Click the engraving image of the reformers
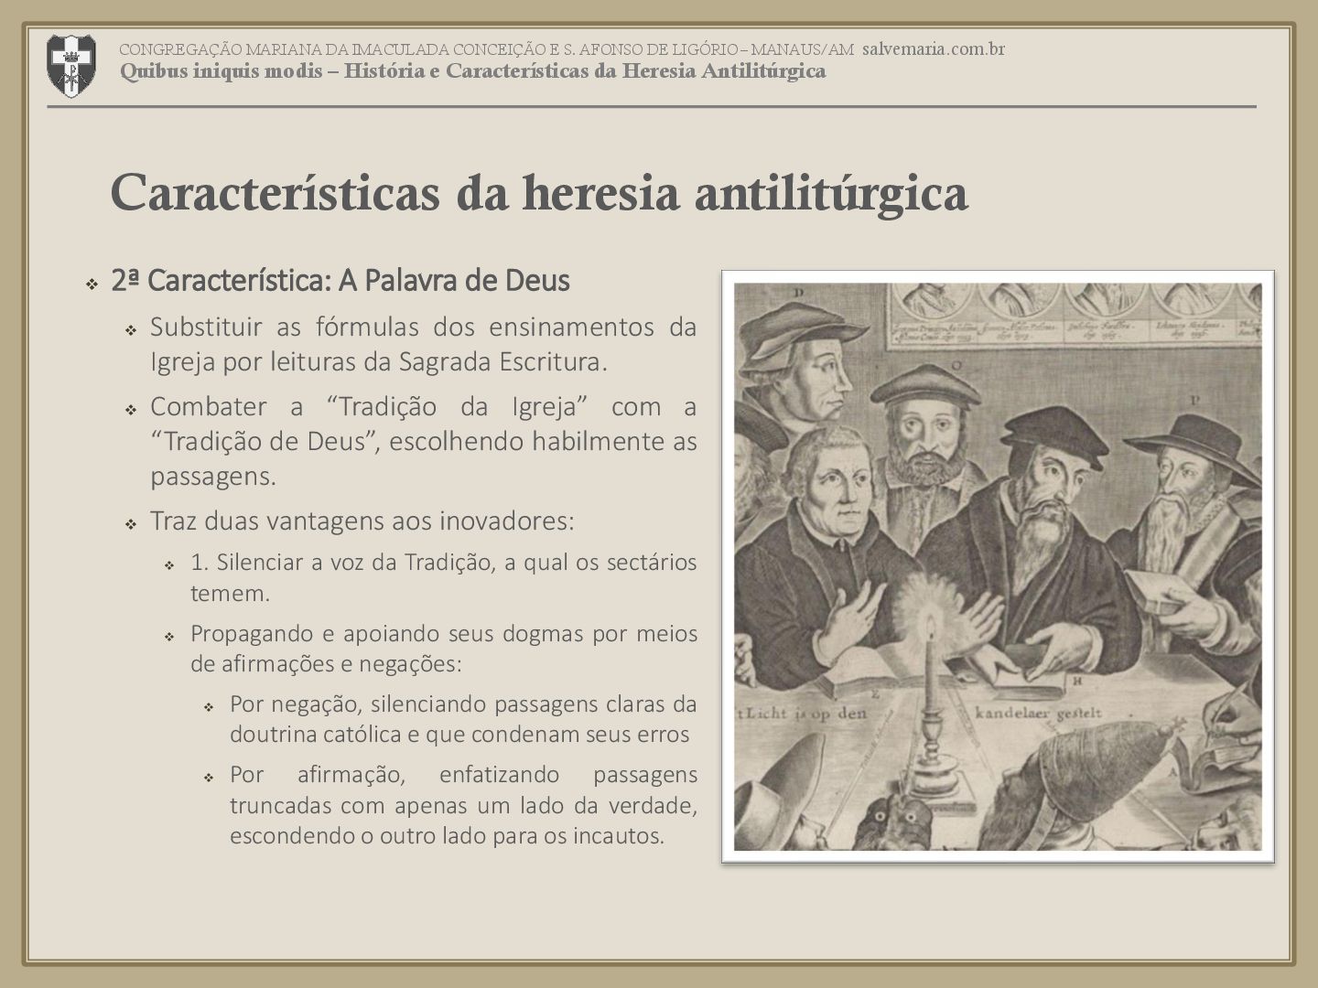Image resolution: width=1318 pixels, height=988 pixels. [x=998, y=566]
